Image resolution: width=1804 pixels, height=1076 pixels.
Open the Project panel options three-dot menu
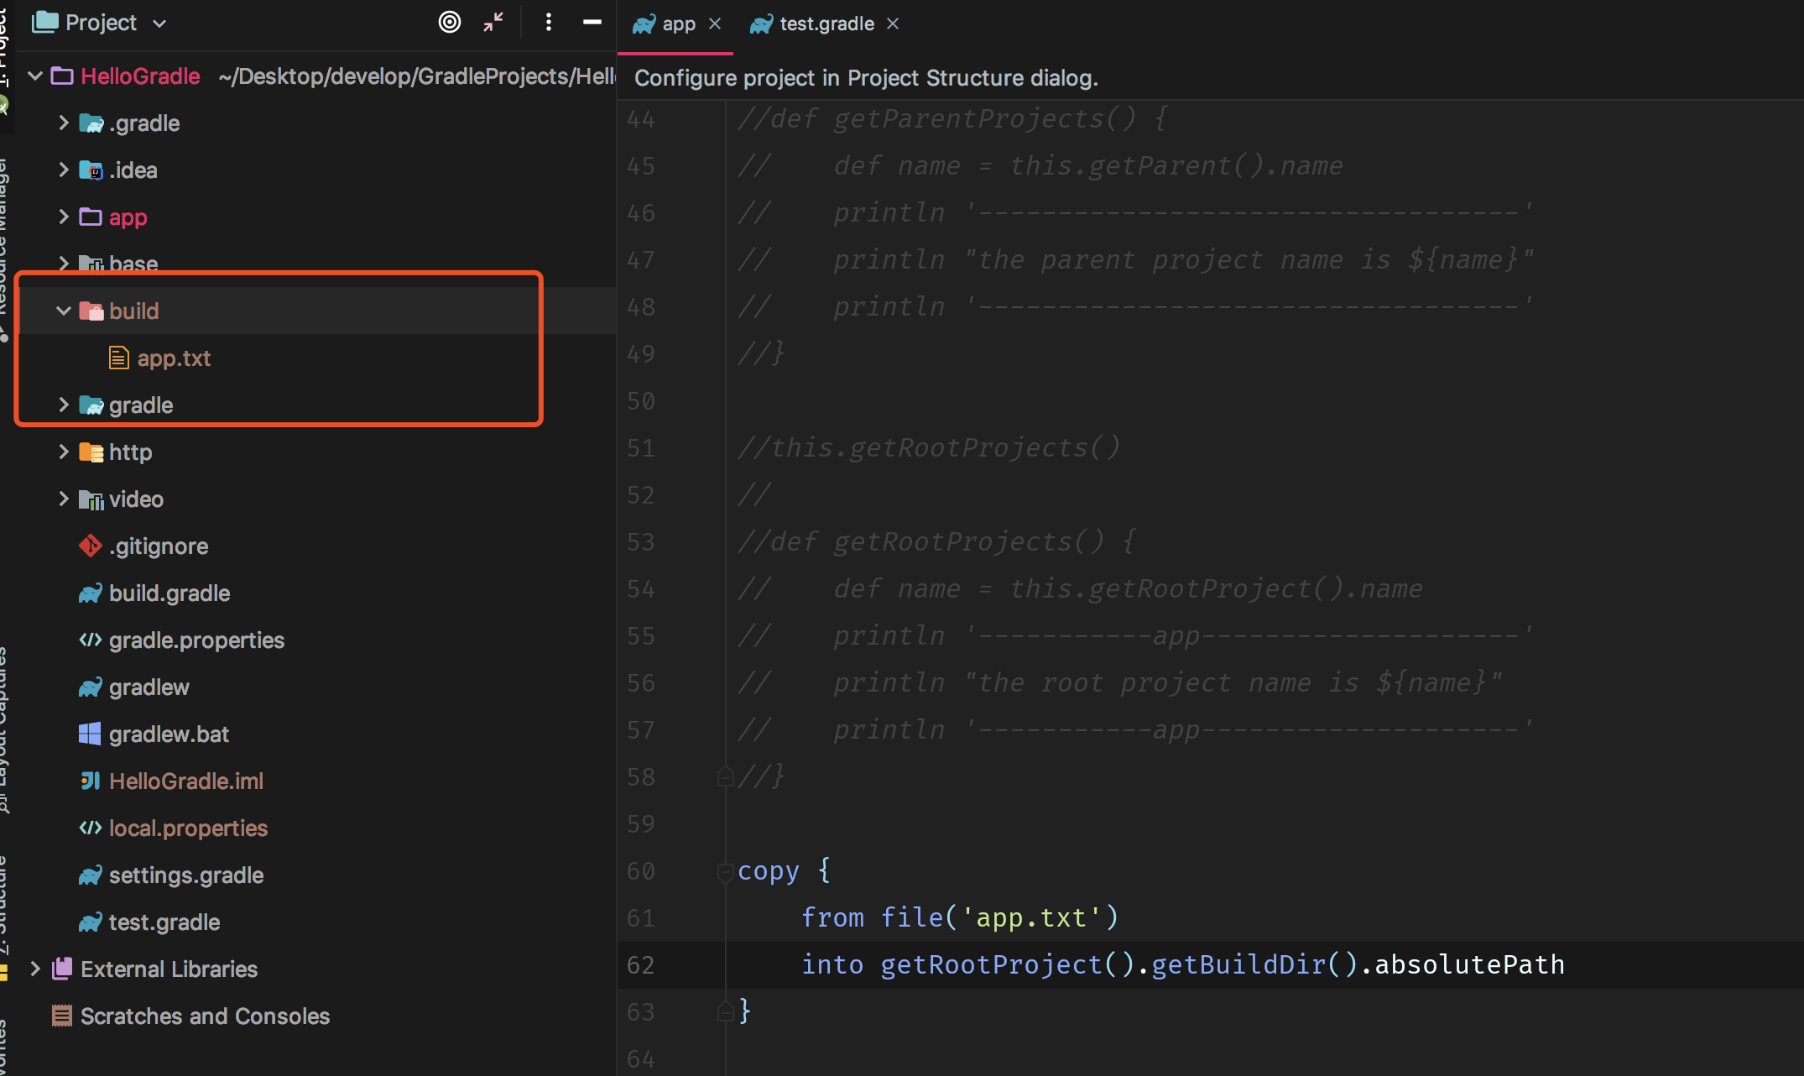coord(548,23)
